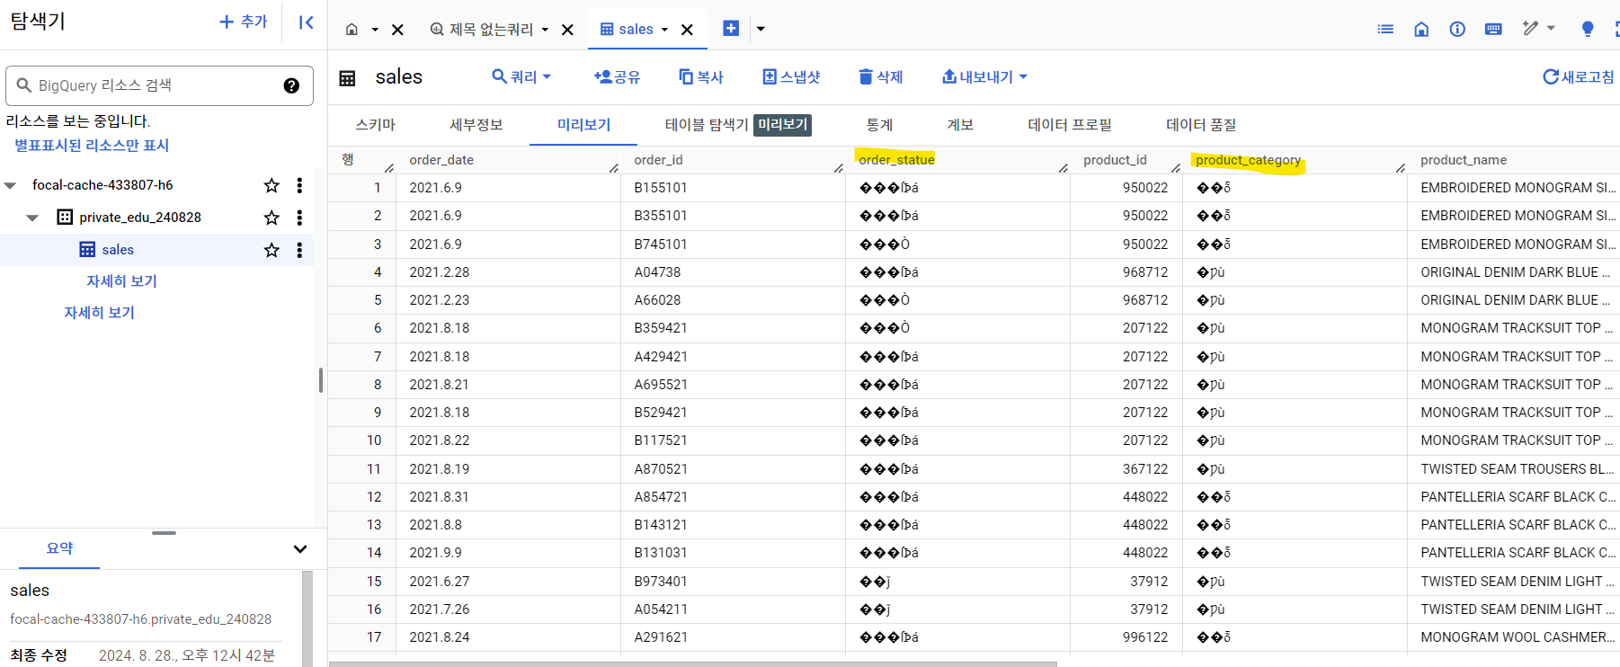
Task: Click the order_id column header
Action: click(x=658, y=160)
